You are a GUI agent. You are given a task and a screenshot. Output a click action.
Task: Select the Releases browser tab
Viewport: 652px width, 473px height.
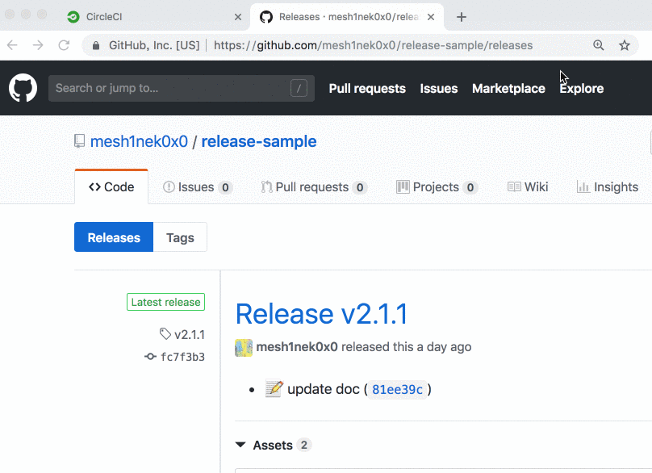click(x=349, y=17)
